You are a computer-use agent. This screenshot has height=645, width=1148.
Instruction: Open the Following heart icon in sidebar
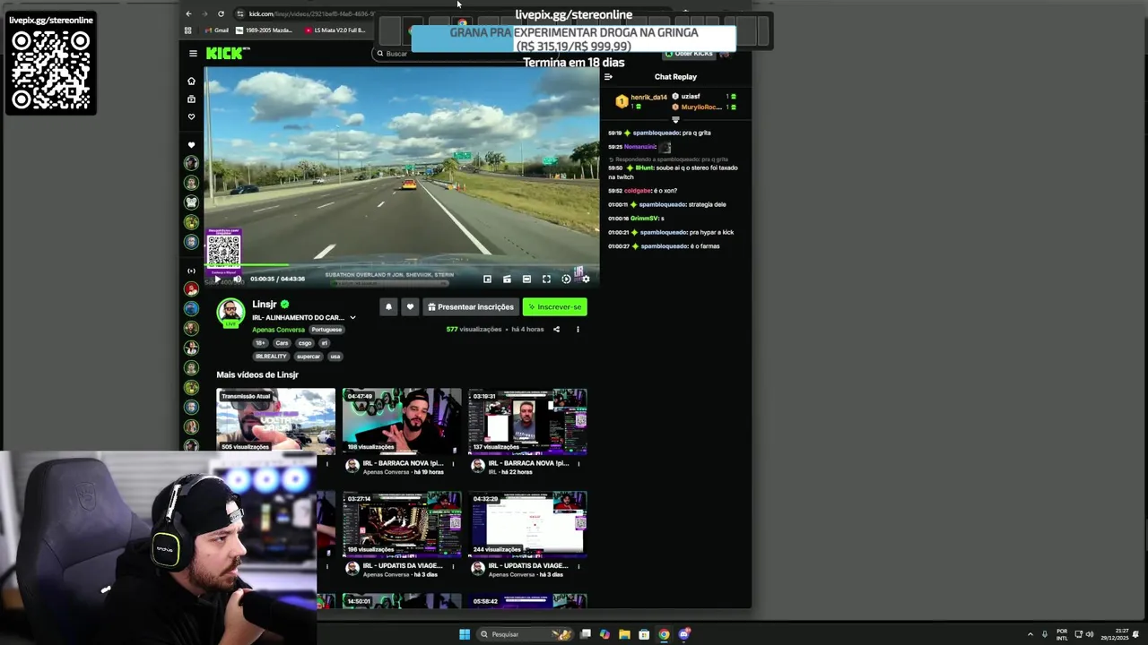pyautogui.click(x=191, y=116)
